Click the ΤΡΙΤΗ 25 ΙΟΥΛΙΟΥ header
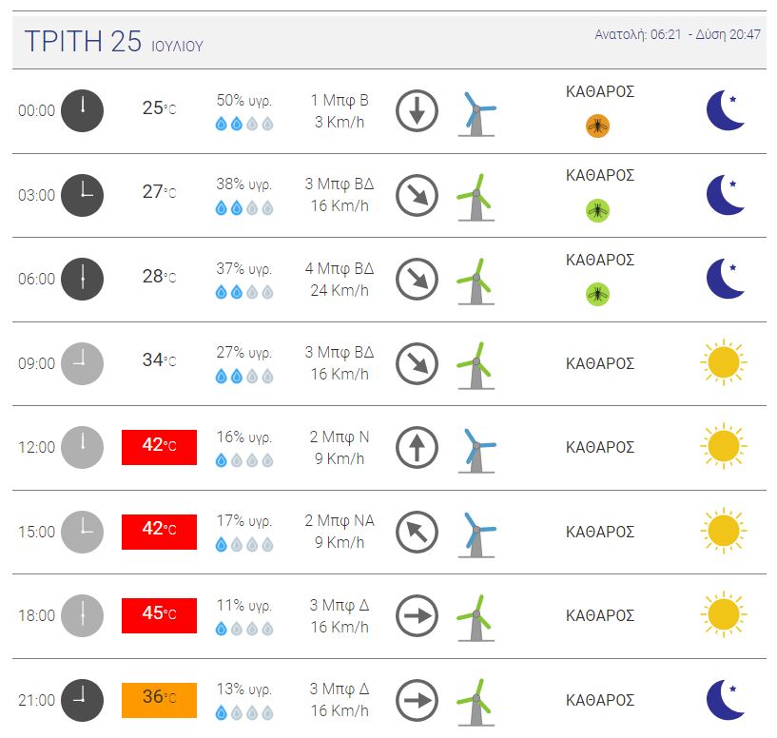This screenshot has width=777, height=738. (x=113, y=43)
